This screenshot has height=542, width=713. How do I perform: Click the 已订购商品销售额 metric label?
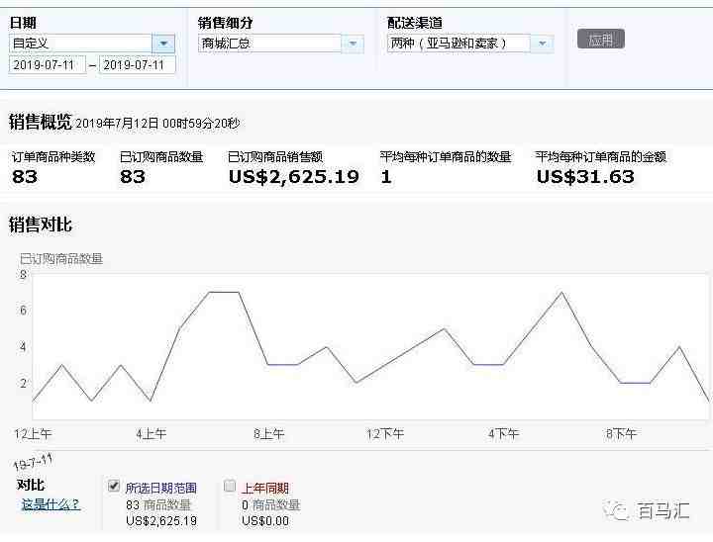(275, 157)
